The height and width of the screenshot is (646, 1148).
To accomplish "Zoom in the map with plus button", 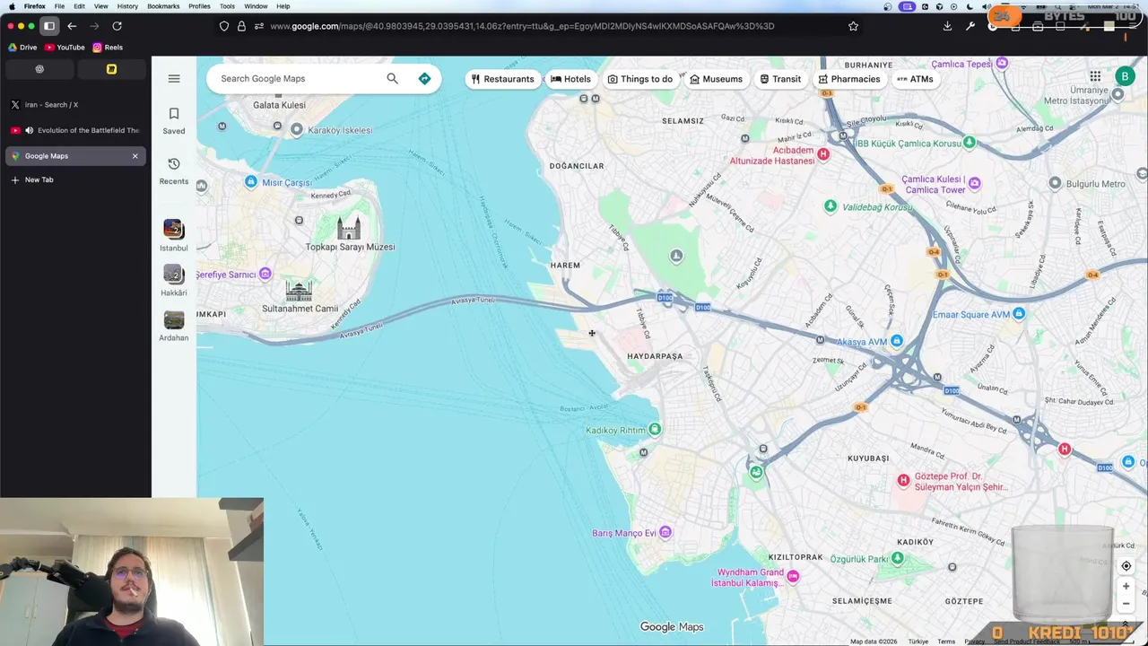I will pyautogui.click(x=1126, y=586).
